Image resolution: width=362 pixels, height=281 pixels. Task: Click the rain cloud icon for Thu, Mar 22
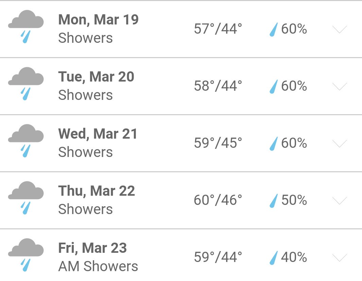coord(26,198)
